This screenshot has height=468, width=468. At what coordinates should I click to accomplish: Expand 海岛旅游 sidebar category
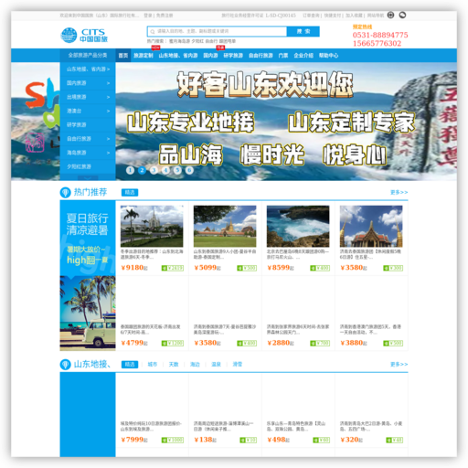(88, 153)
